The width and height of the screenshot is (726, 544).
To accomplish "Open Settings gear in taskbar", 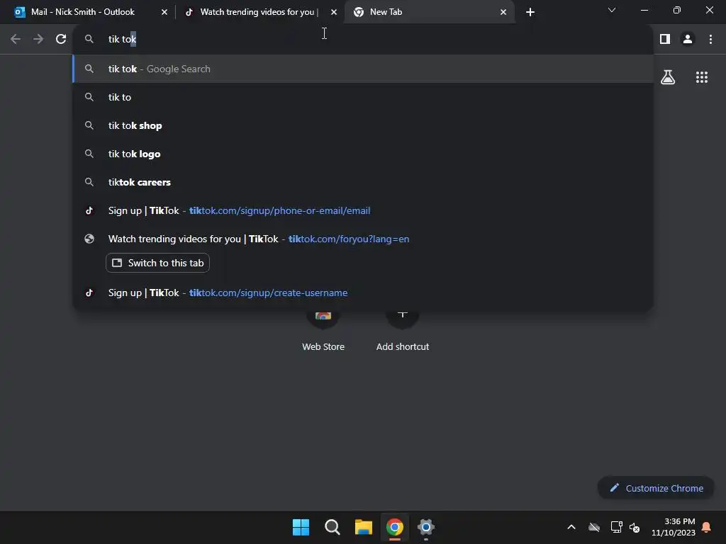I will (x=426, y=527).
